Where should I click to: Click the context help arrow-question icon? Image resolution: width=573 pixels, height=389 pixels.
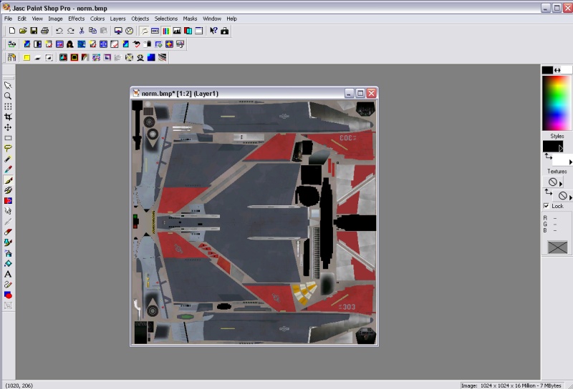click(x=213, y=31)
